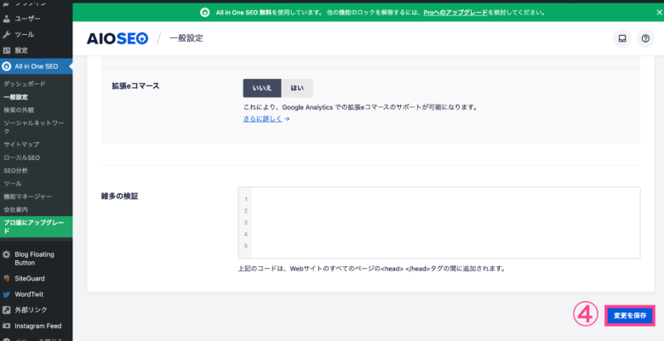664x341 pixels.
Task: Open All in One SEO sidebar menu
Action: (37, 66)
